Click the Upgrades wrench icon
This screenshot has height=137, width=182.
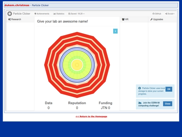click(151, 19)
